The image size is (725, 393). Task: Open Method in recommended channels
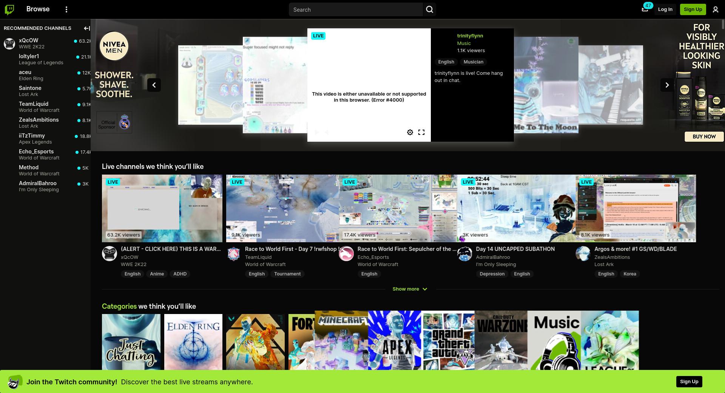[x=45, y=170]
